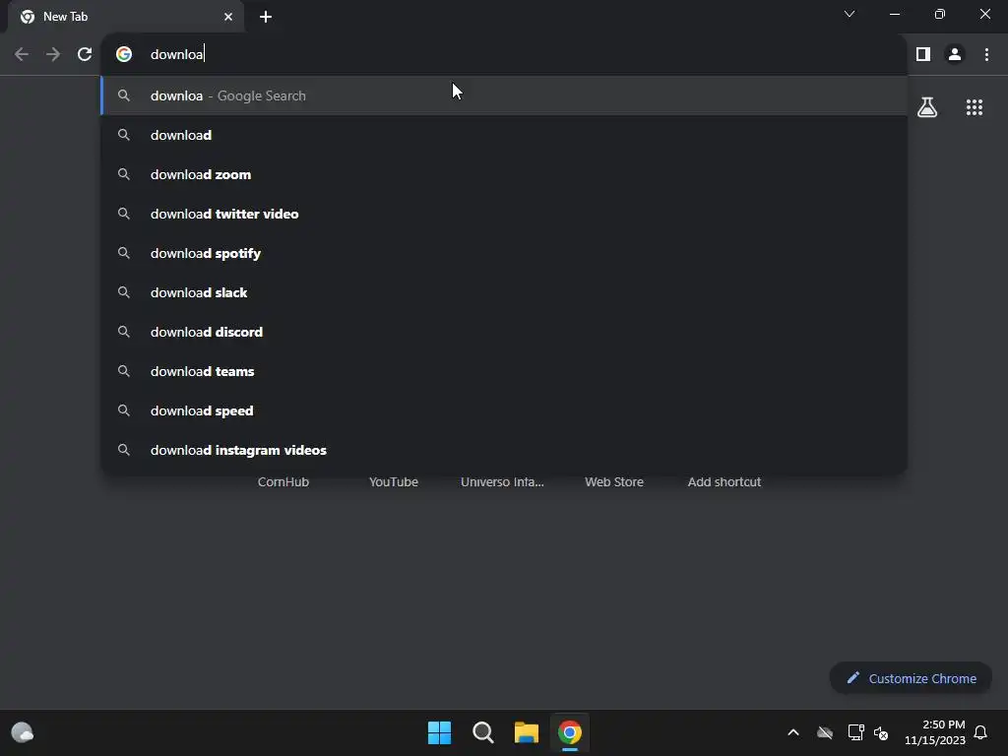Select 'downloa - Google Search' suggestion
This screenshot has width=1008, height=756.
[505, 95]
